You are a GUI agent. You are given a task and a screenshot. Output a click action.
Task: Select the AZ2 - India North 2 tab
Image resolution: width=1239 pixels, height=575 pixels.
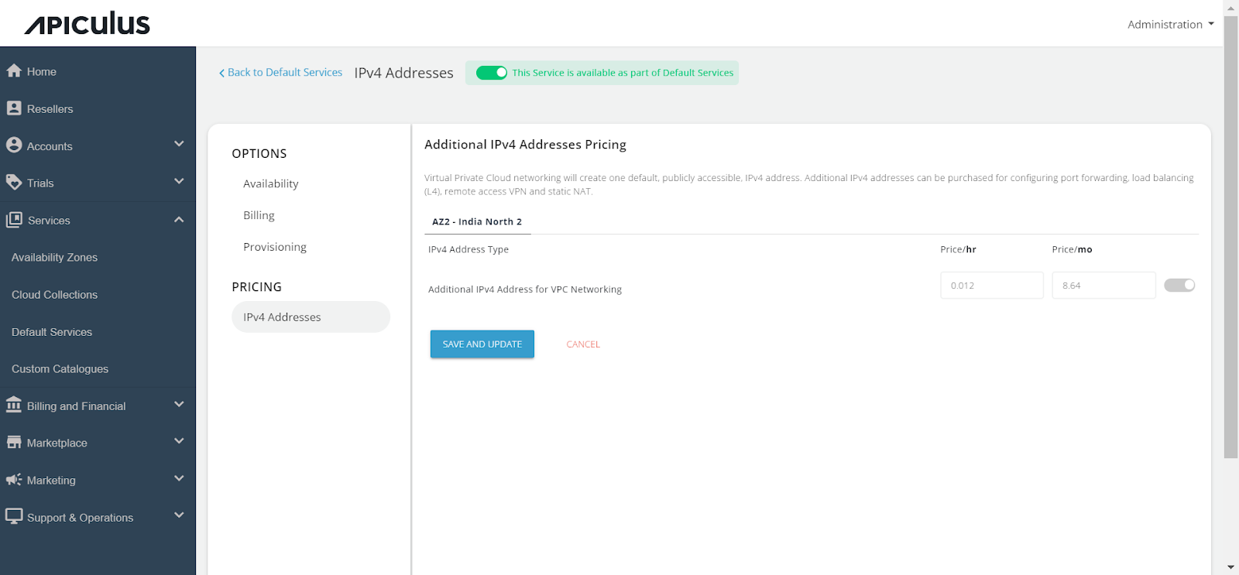pyautogui.click(x=477, y=222)
